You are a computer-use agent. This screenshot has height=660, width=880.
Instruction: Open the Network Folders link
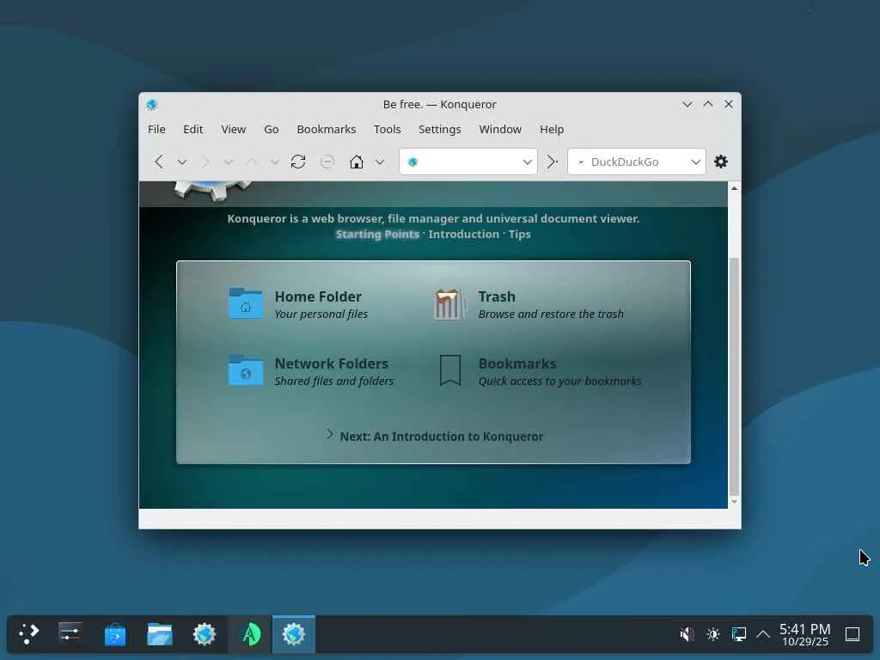pyautogui.click(x=332, y=364)
